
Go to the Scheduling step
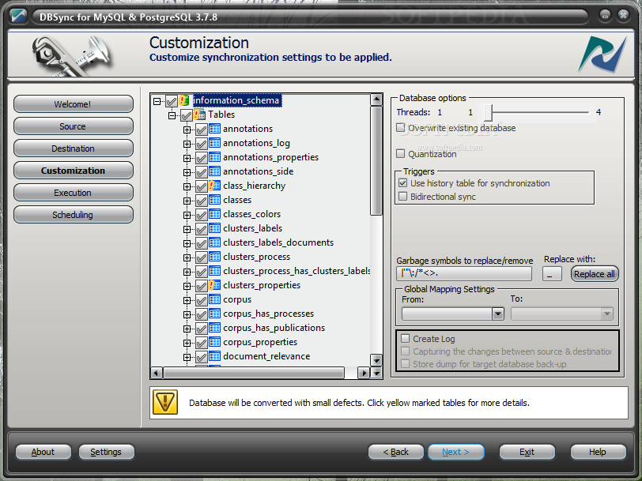tap(73, 214)
